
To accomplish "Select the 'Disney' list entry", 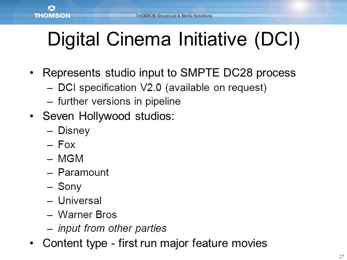I will click(x=74, y=131).
